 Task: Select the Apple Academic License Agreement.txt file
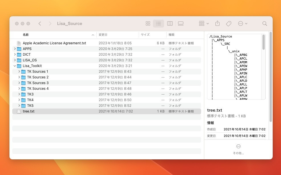click(54, 43)
